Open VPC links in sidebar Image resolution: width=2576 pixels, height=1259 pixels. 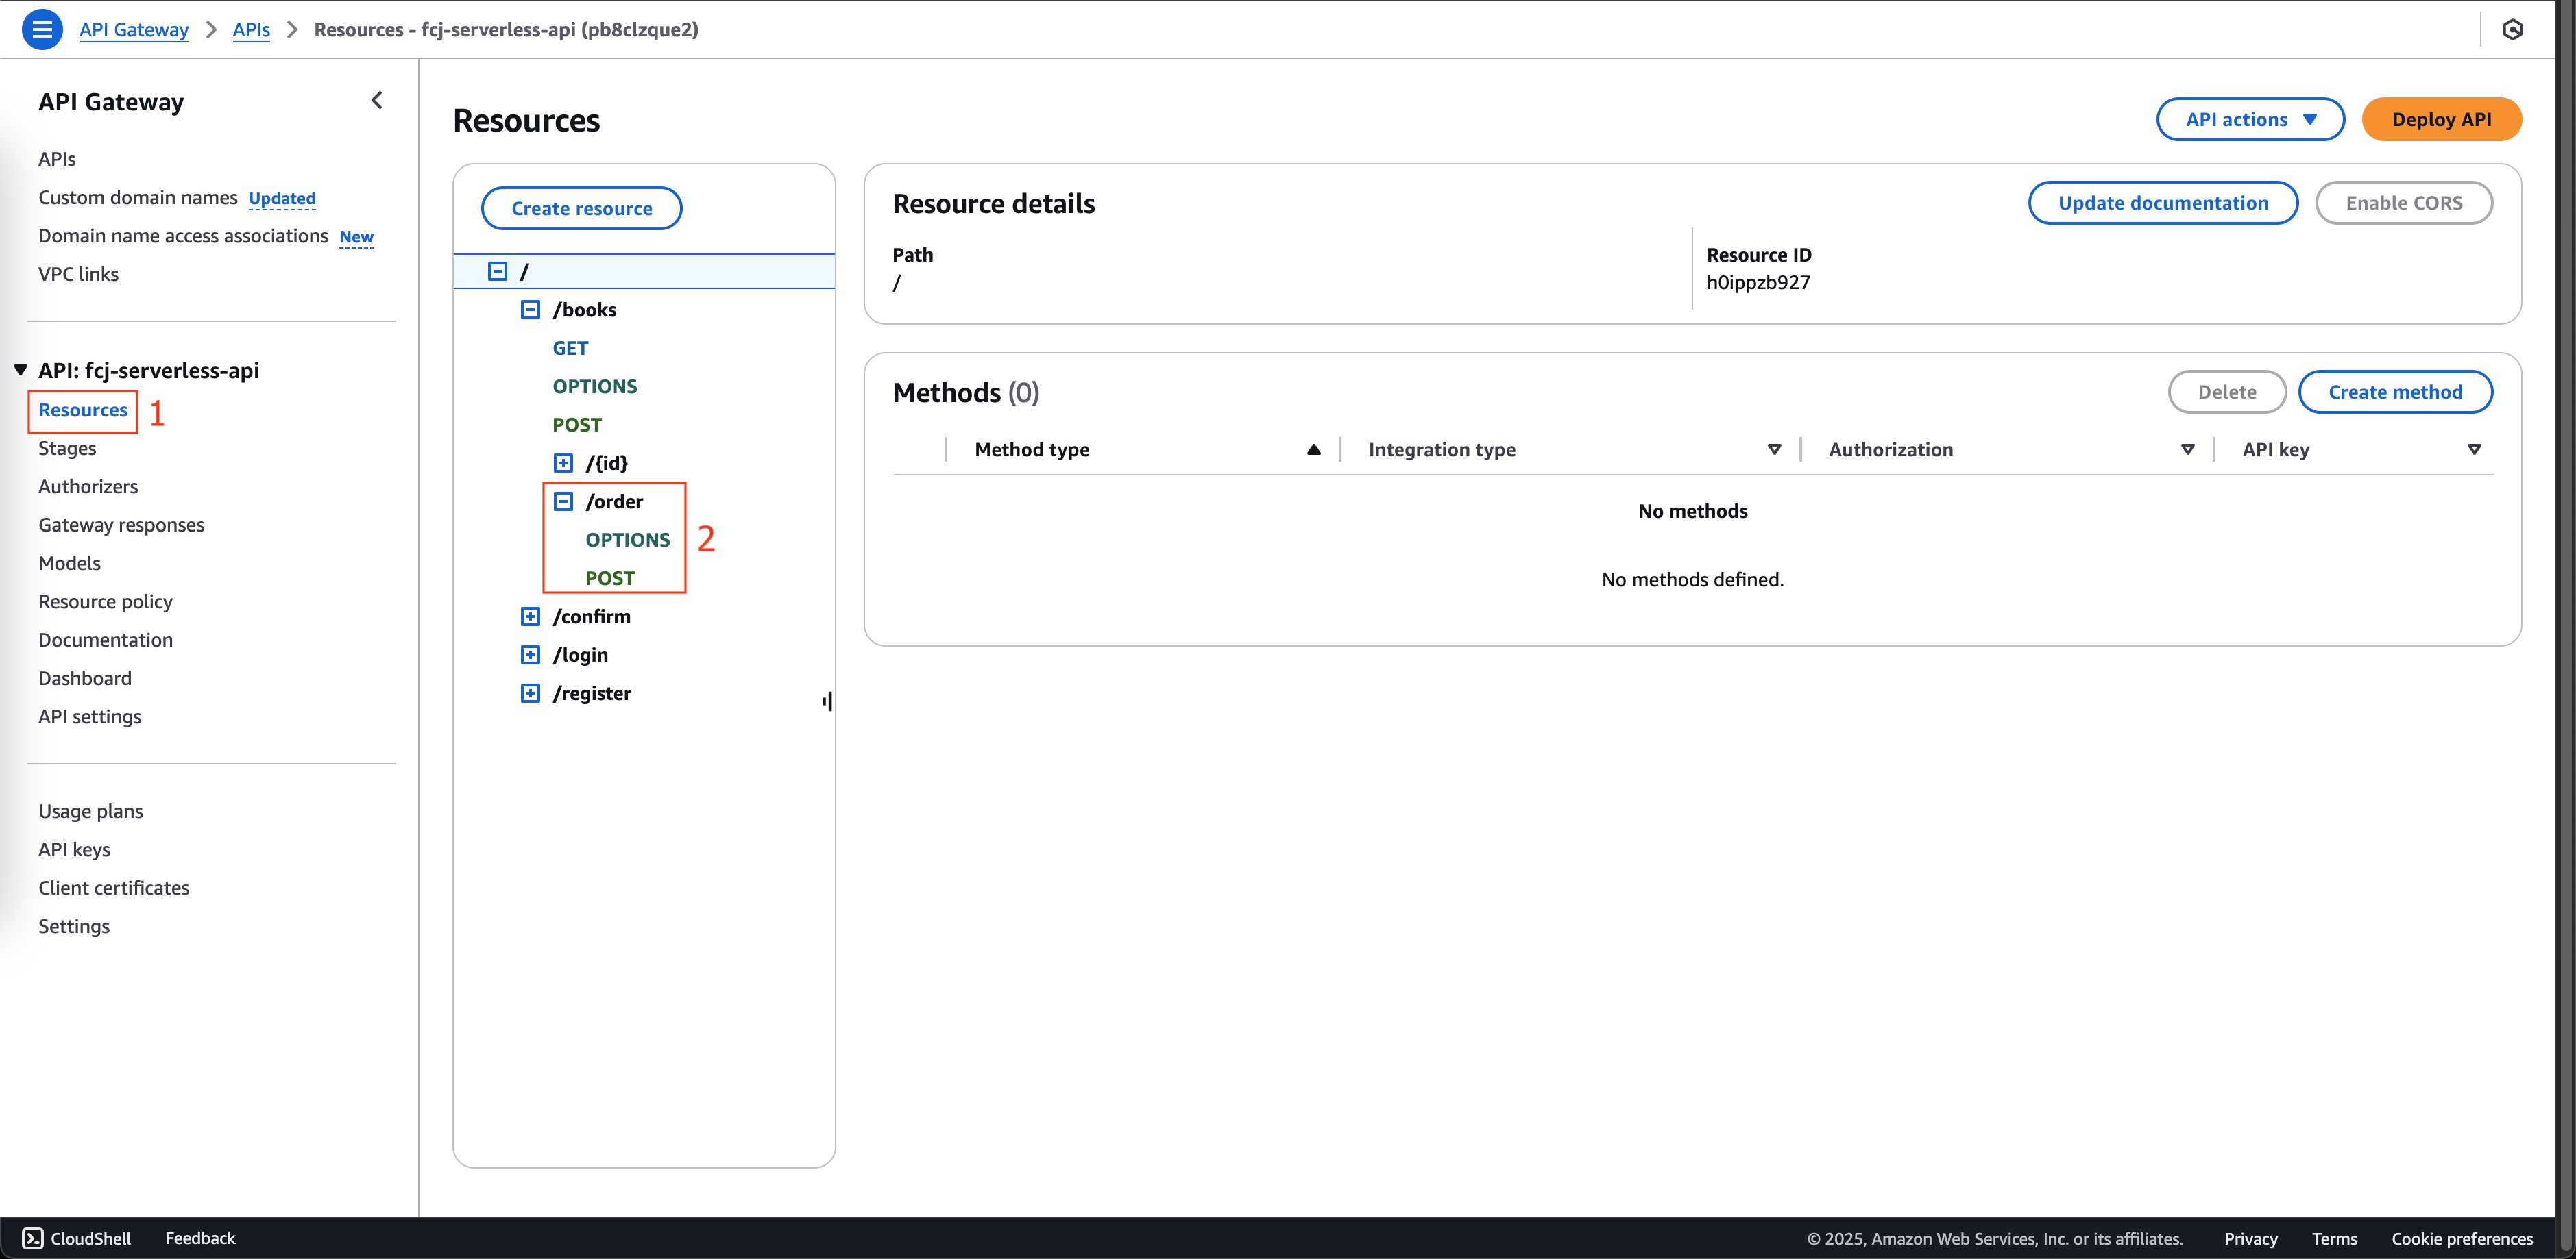pos(78,274)
